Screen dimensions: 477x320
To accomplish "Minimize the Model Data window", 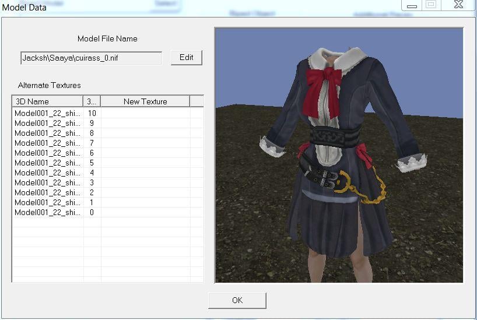I will (412, 5).
